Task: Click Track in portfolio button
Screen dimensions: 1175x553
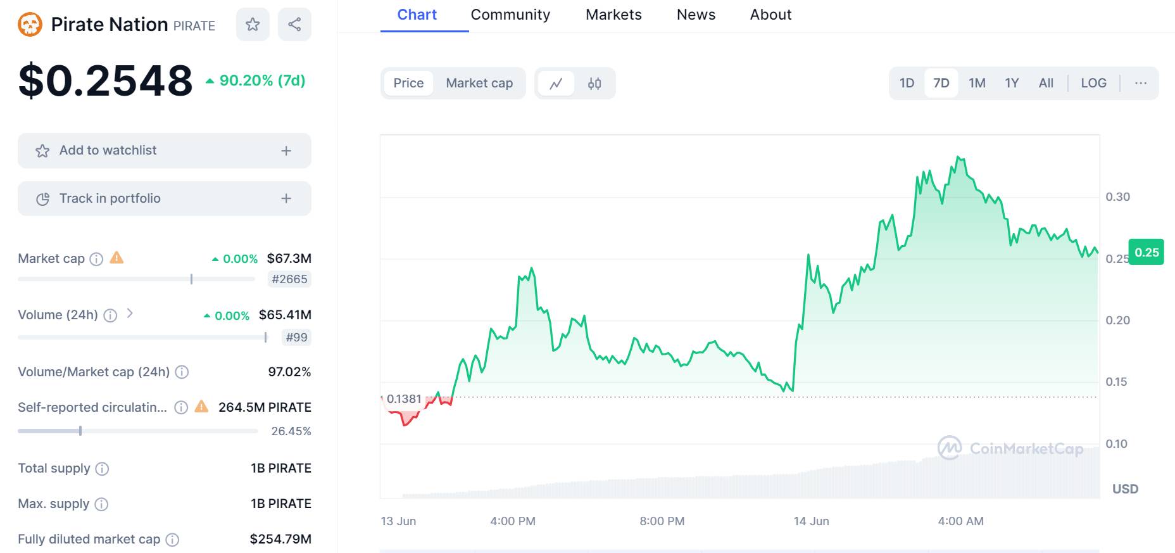Action: [x=165, y=199]
